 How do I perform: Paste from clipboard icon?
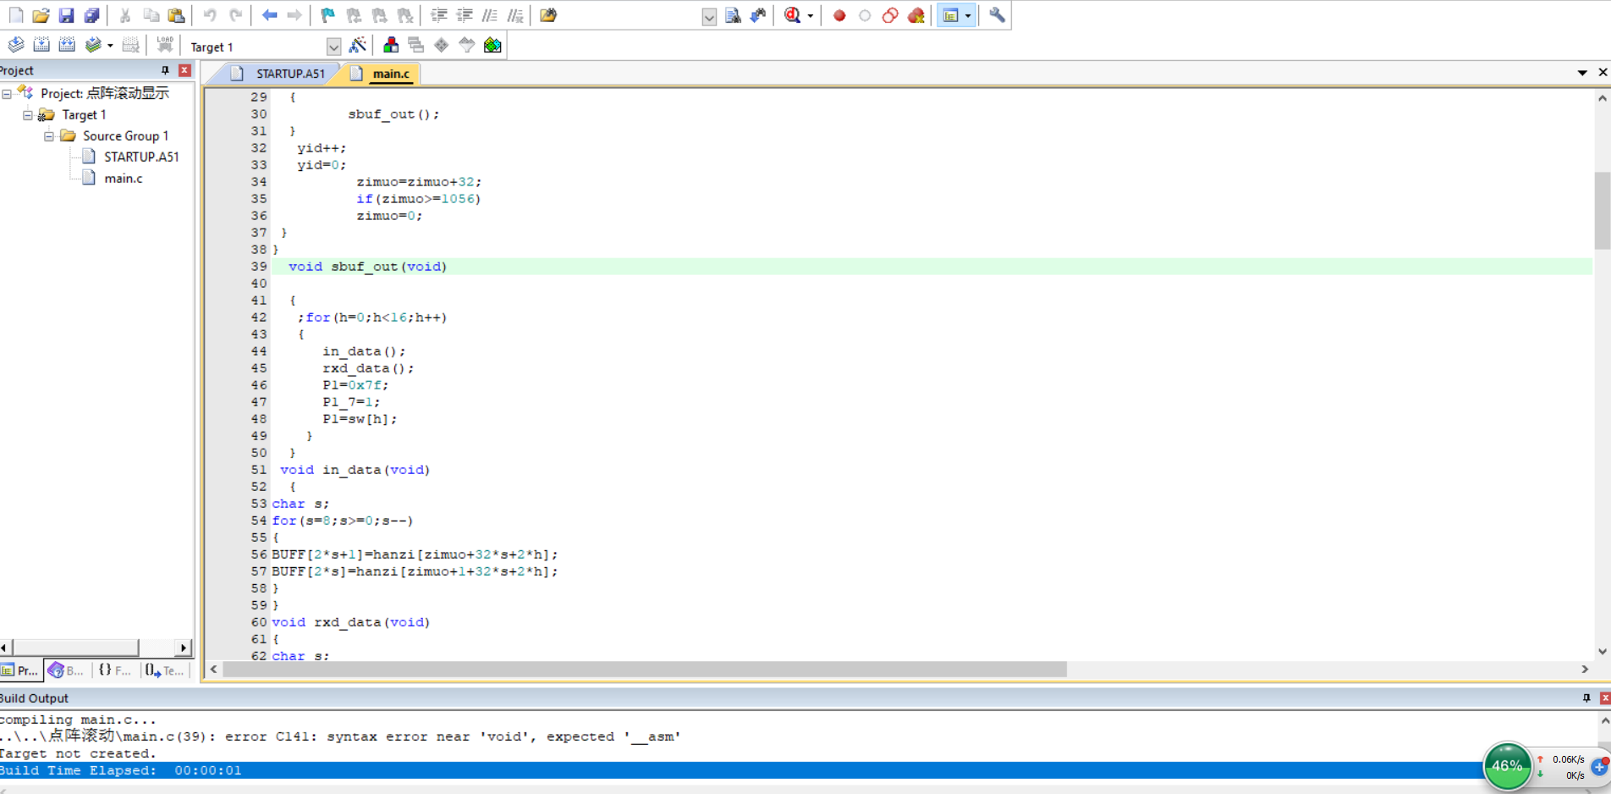point(176,15)
